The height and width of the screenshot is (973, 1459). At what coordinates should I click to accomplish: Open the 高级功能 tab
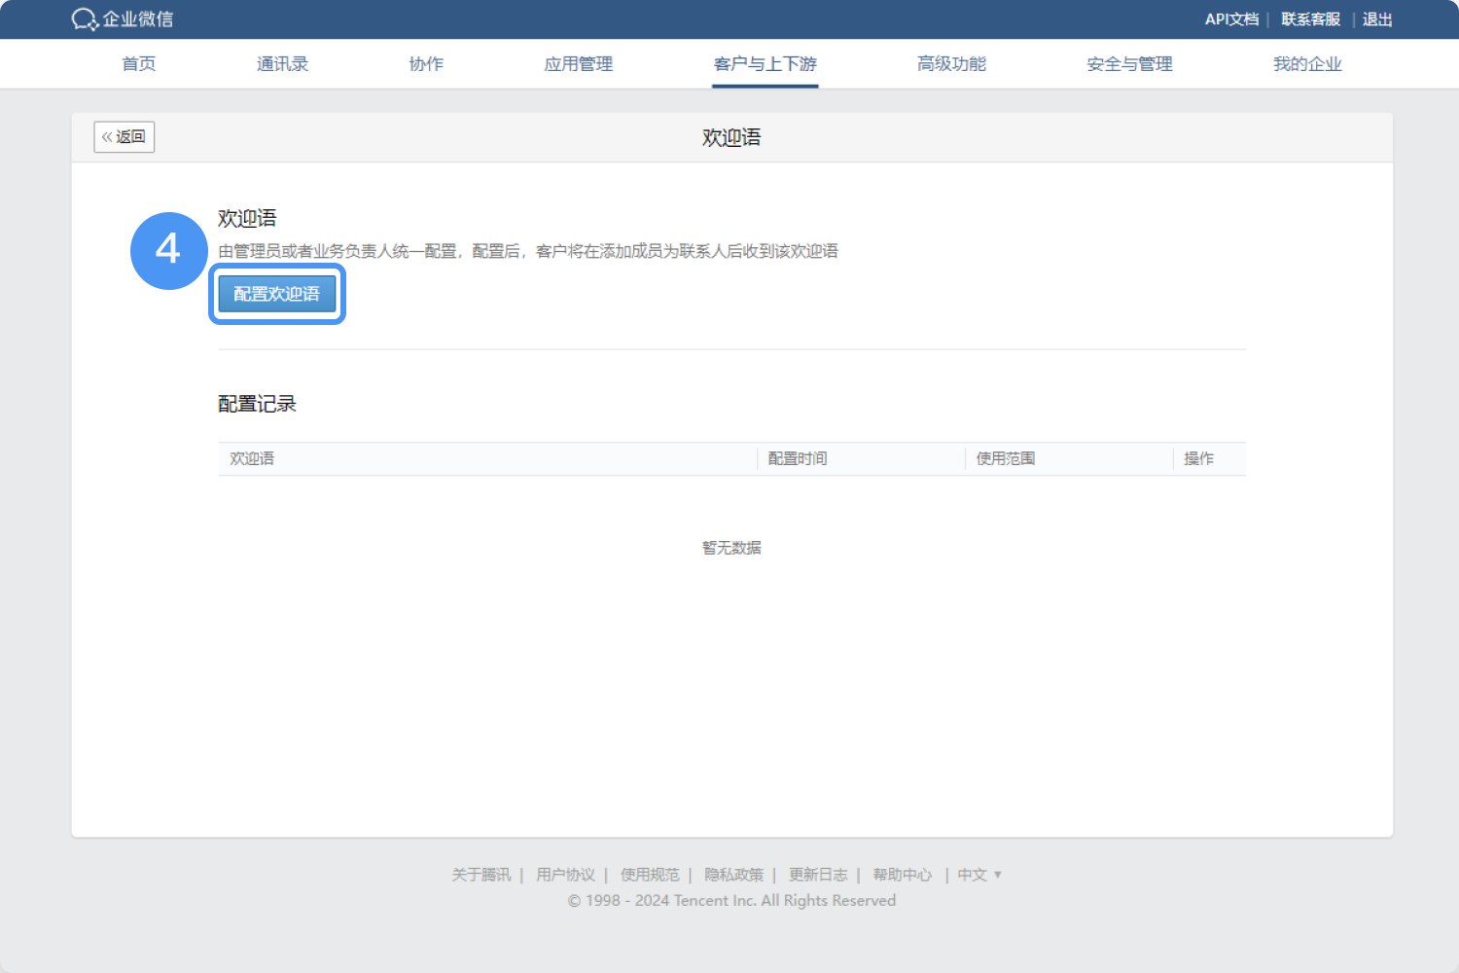(951, 64)
